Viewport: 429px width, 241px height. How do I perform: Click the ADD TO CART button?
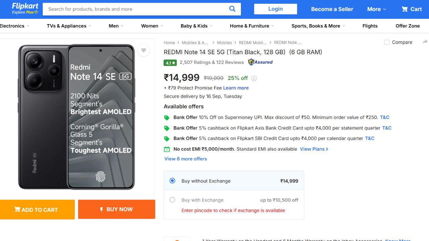pyautogui.click(x=37, y=210)
